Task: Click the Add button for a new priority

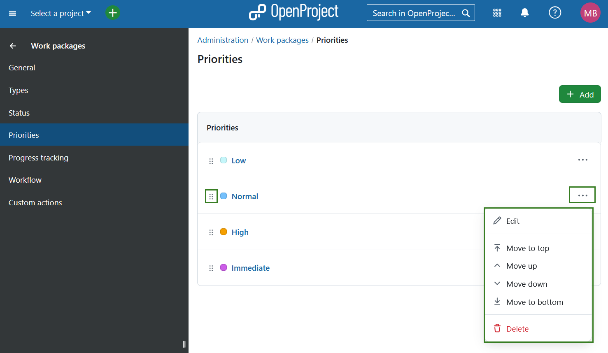Action: pos(580,94)
